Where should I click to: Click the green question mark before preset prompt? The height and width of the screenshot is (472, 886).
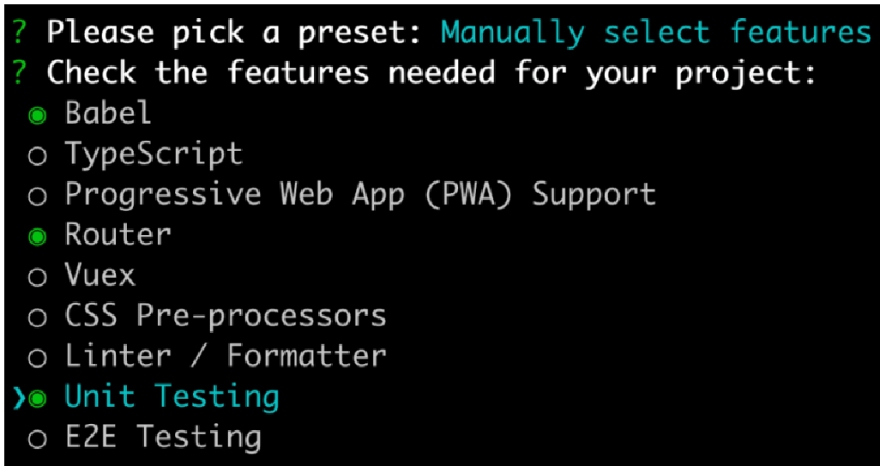pyautogui.click(x=19, y=33)
